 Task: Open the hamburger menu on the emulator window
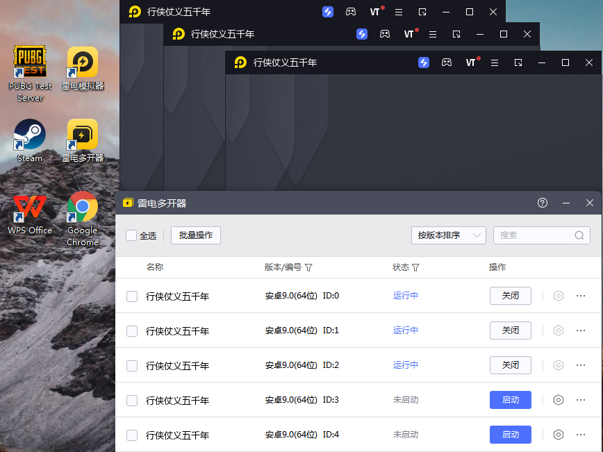[398, 12]
